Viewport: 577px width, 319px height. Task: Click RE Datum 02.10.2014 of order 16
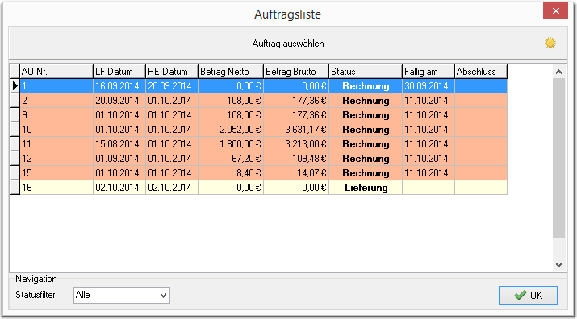(172, 188)
